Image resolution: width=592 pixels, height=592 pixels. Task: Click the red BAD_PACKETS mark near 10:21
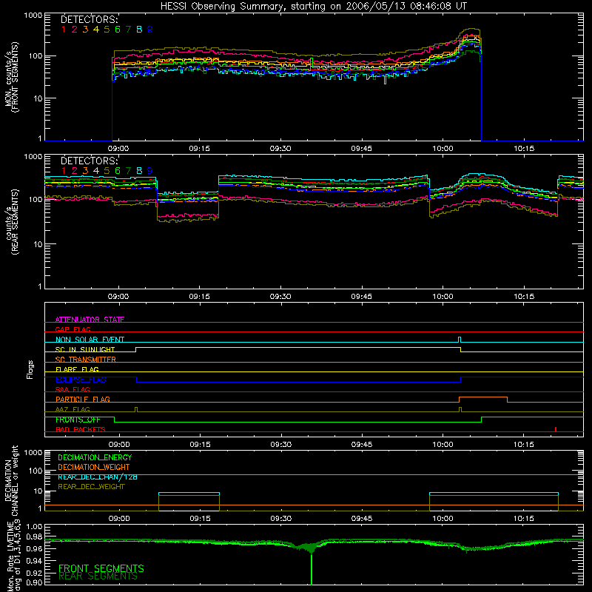click(556, 429)
